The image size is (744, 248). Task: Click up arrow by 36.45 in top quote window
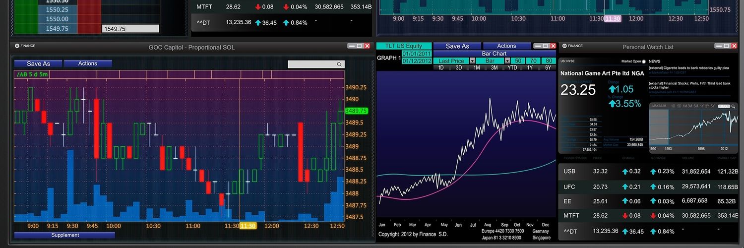[258, 23]
